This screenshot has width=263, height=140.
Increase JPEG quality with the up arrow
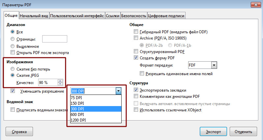point(60,81)
